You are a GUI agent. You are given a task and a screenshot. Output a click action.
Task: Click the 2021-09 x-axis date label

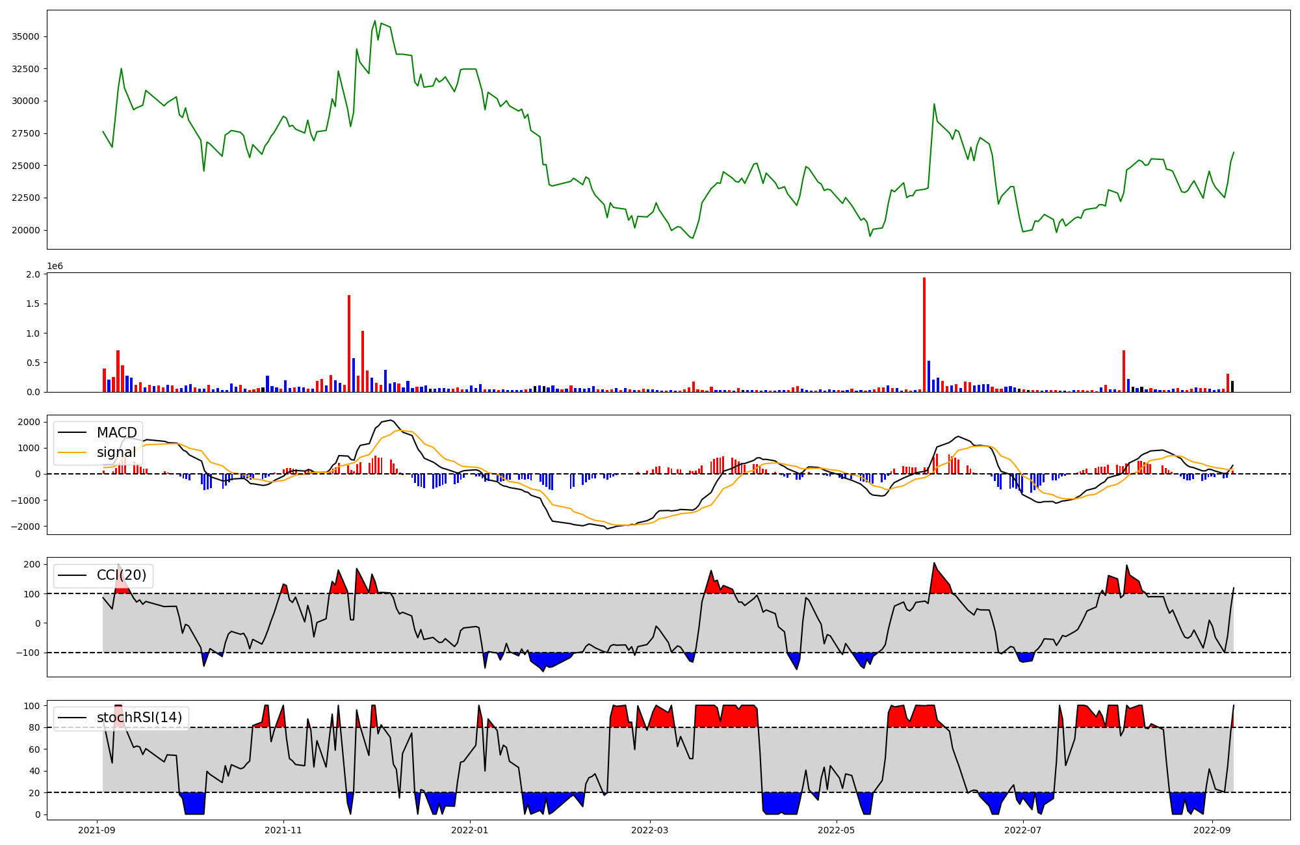click(x=97, y=830)
